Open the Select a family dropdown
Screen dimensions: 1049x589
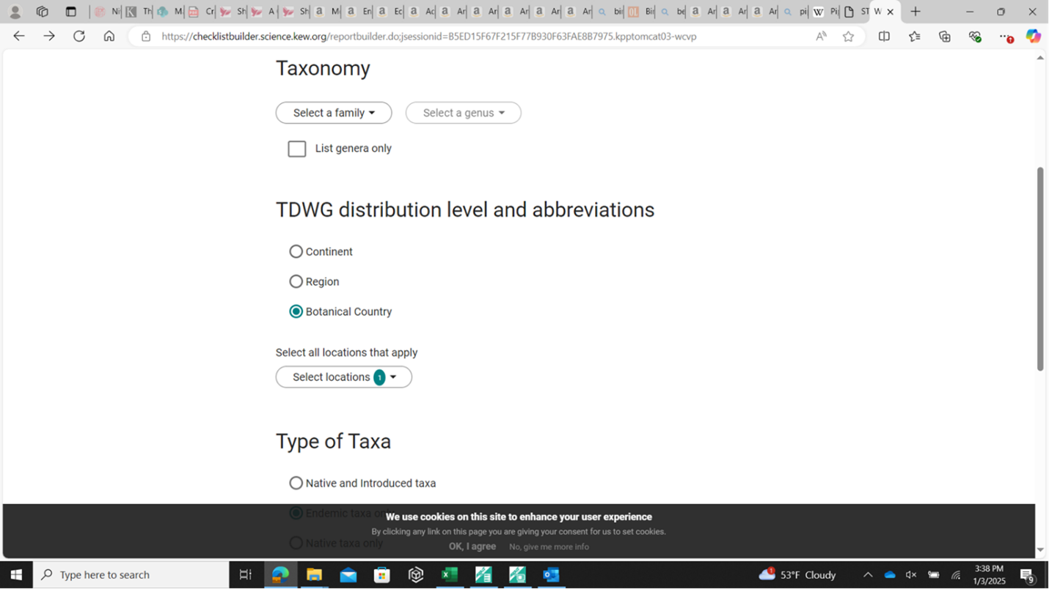point(334,113)
